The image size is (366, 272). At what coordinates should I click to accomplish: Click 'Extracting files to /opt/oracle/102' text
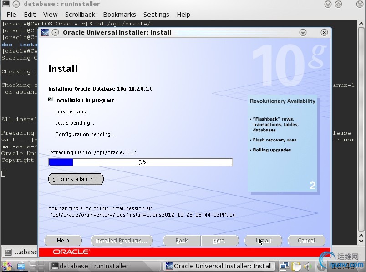(x=93, y=152)
